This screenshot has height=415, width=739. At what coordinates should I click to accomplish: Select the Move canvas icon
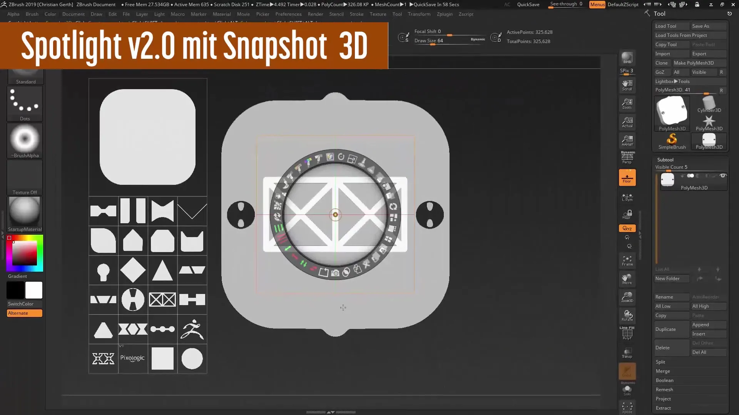click(x=627, y=279)
